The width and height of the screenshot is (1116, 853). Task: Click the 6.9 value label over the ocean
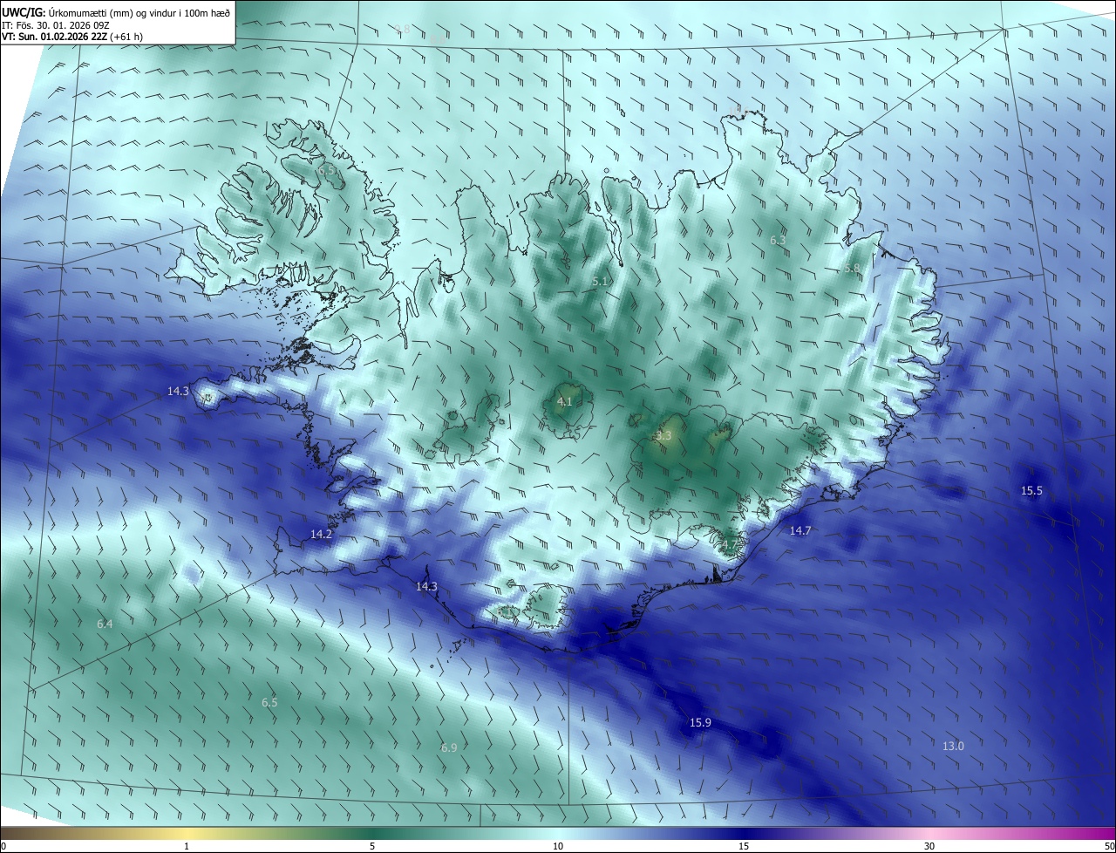(x=449, y=747)
